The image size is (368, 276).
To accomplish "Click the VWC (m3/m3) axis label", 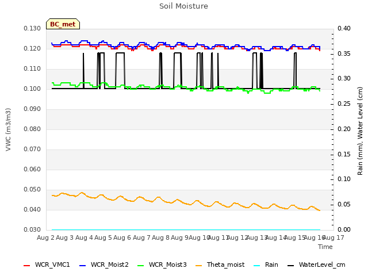I will pos(8,129).
